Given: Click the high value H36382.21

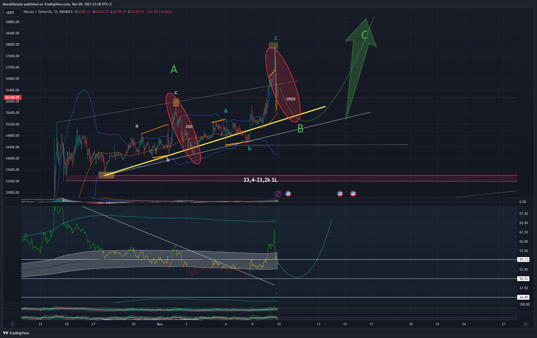Looking at the screenshot, I should click(x=101, y=12).
